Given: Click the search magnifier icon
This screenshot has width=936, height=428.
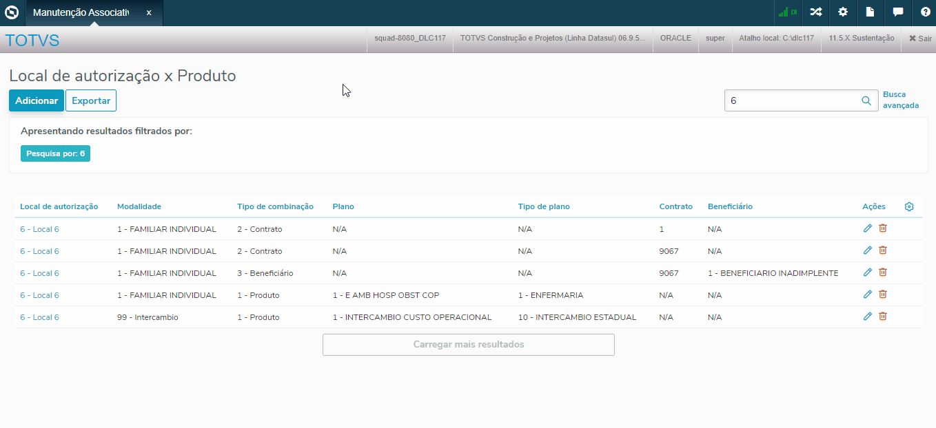Looking at the screenshot, I should pyautogui.click(x=866, y=100).
